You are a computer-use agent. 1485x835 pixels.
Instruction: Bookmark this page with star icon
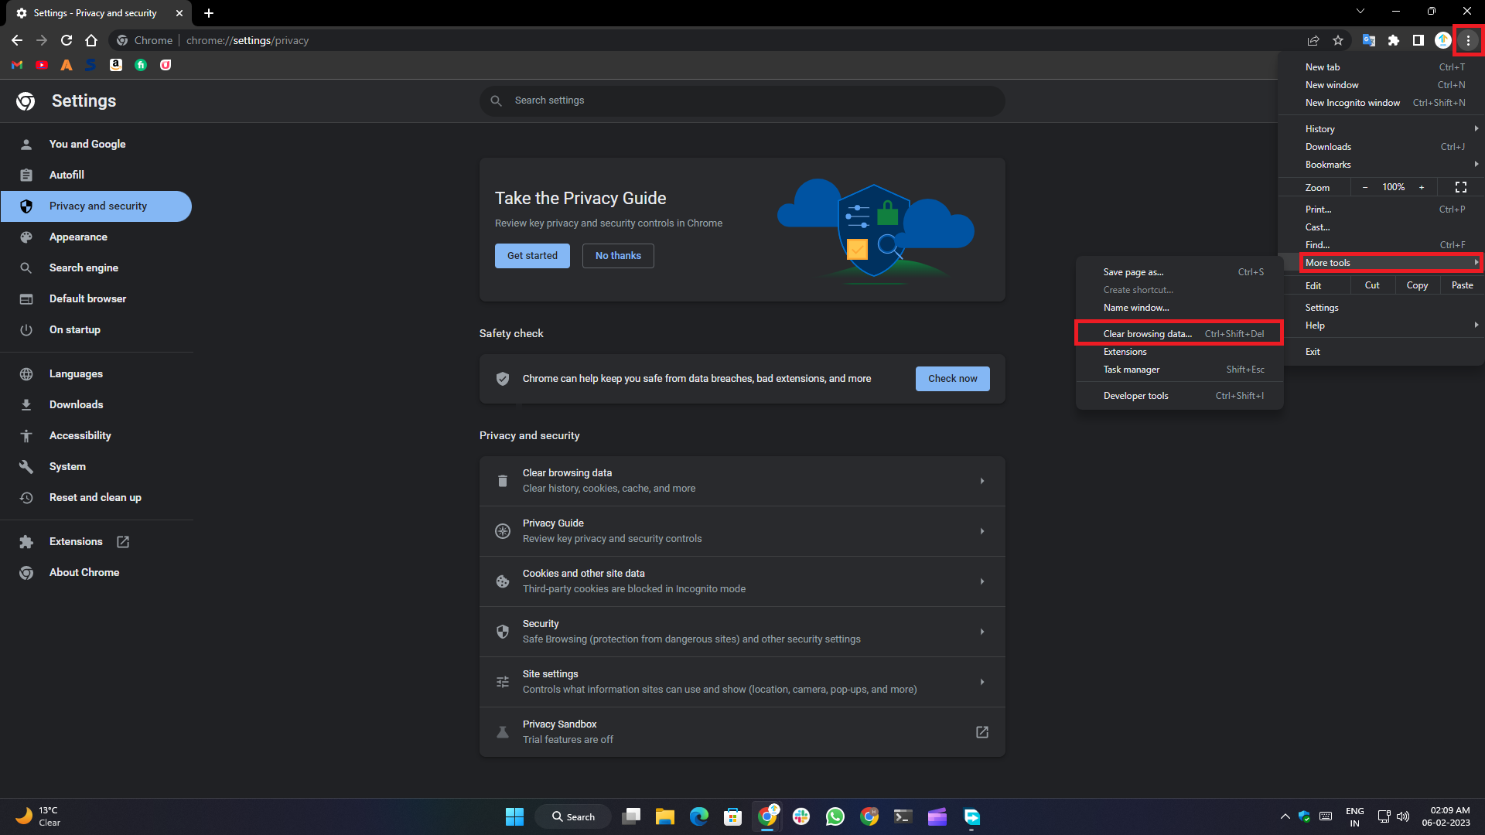click(x=1338, y=40)
